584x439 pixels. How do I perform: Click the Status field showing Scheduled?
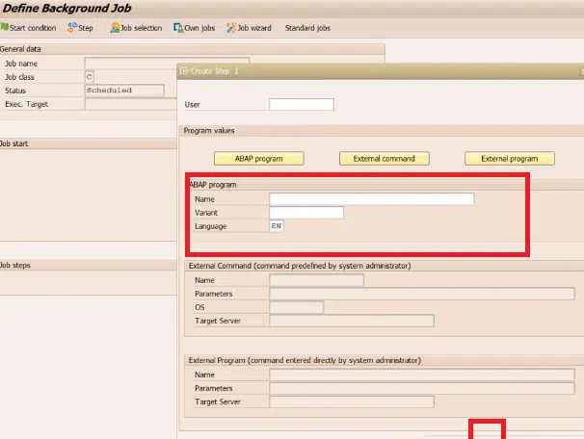(x=124, y=90)
